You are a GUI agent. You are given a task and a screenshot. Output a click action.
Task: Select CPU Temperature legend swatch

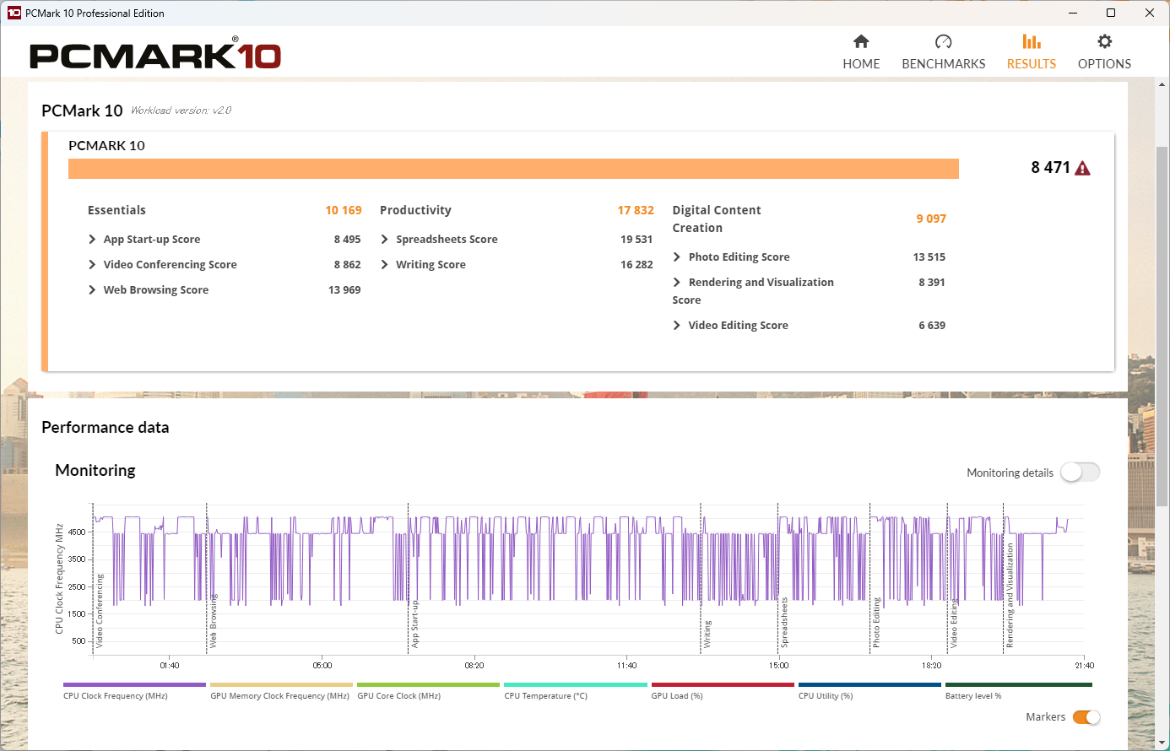[576, 685]
